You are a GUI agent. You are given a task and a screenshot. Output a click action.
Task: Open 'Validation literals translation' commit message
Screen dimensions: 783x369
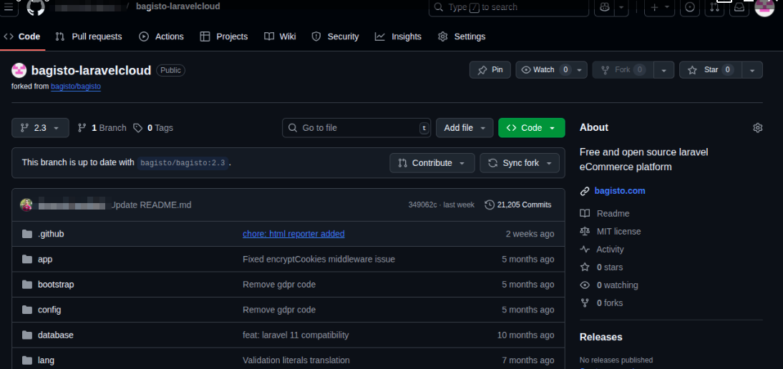[296, 360]
